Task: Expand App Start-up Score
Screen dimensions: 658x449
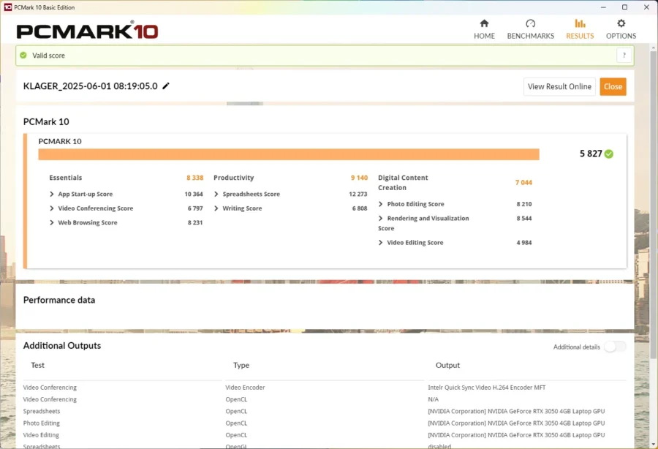Action: pos(52,194)
